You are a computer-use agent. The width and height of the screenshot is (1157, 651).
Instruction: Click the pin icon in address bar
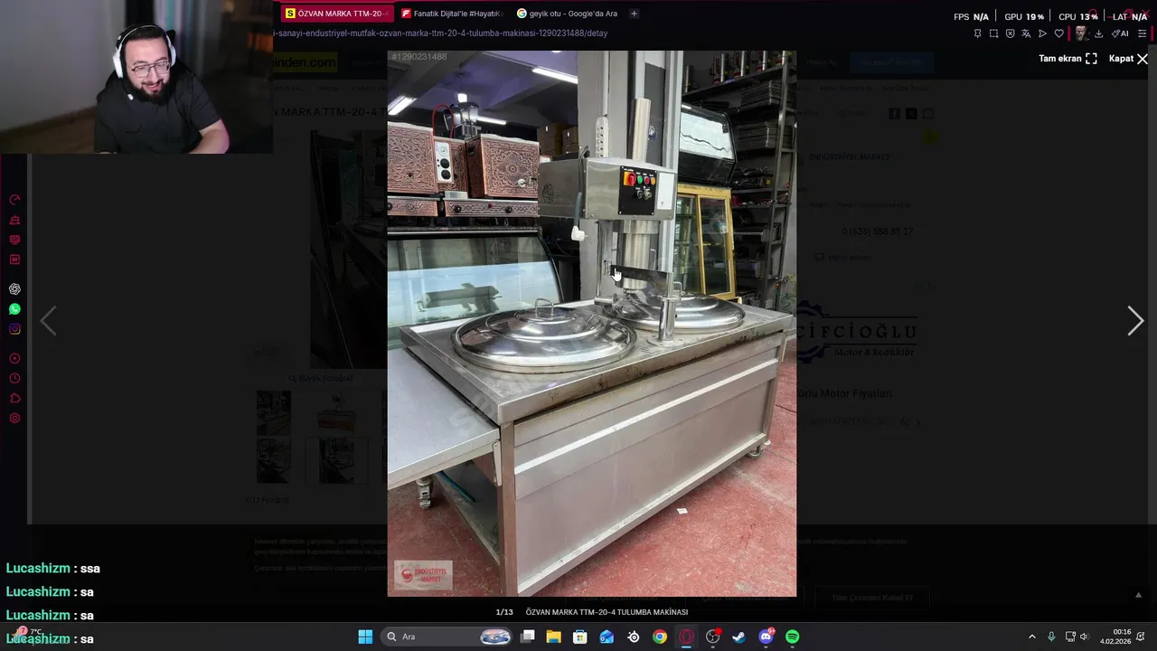977,33
